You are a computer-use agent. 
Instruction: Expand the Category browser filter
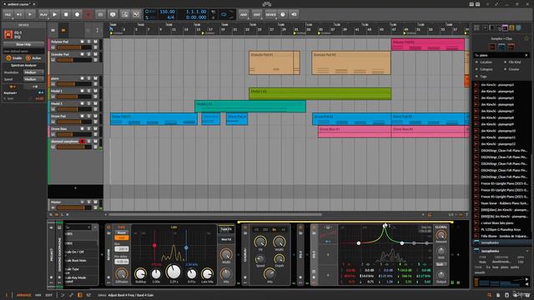point(486,69)
